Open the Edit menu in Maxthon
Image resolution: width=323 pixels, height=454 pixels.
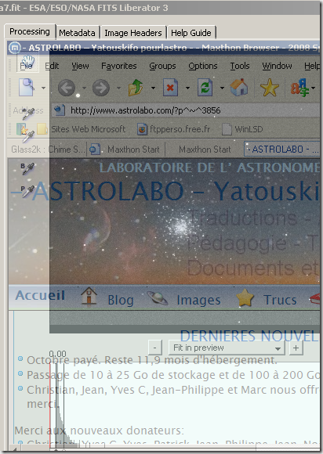(52, 66)
